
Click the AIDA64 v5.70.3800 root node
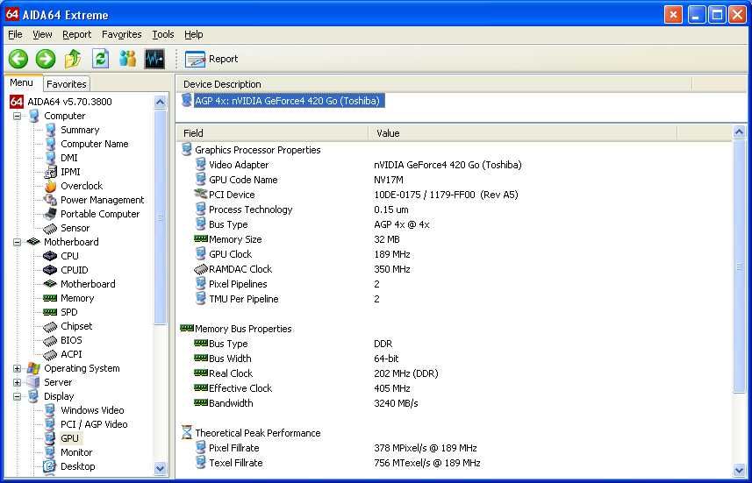(69, 102)
